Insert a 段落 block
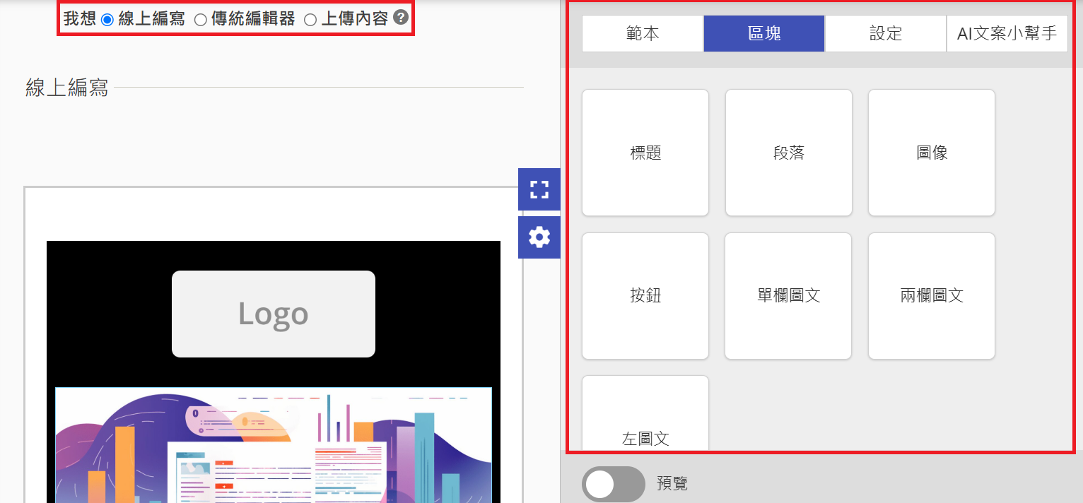This screenshot has height=503, width=1083. (x=789, y=153)
